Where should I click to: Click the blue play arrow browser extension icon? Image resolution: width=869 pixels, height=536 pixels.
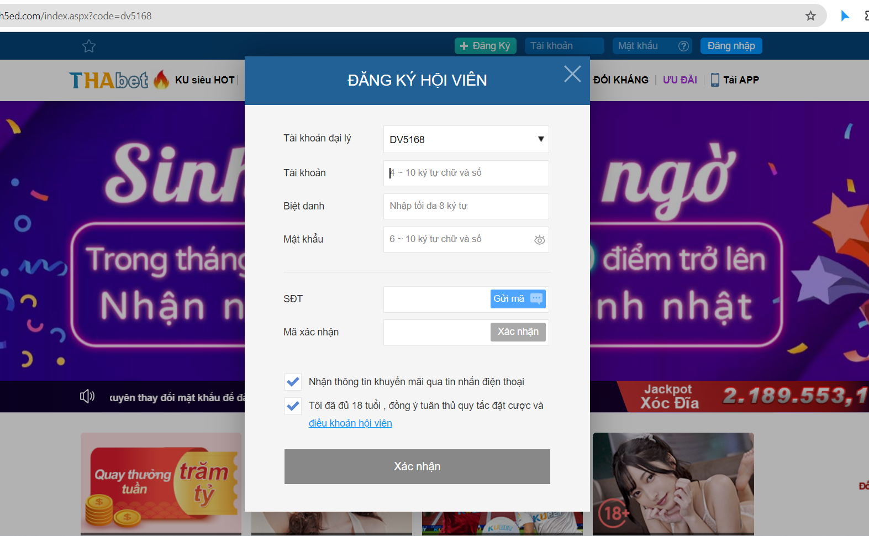tap(845, 16)
